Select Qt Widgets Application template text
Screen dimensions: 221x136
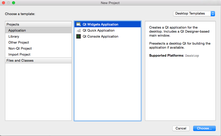100,24
